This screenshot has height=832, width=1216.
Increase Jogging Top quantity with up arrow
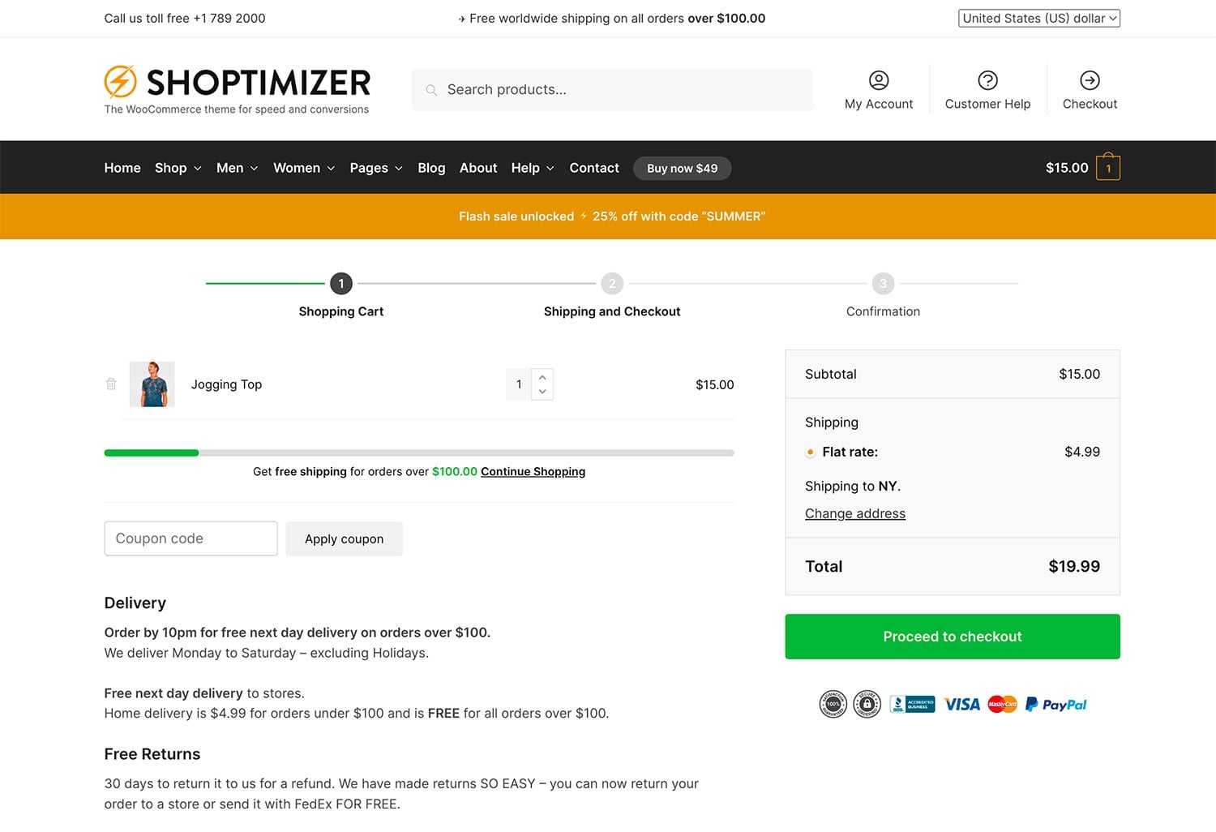click(x=542, y=377)
